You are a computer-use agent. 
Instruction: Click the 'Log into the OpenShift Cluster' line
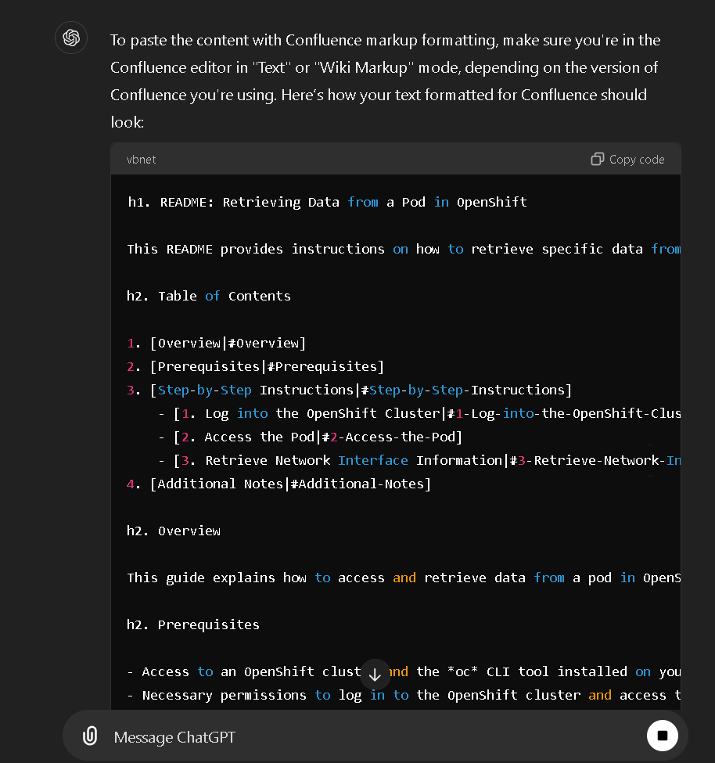[x=420, y=413]
